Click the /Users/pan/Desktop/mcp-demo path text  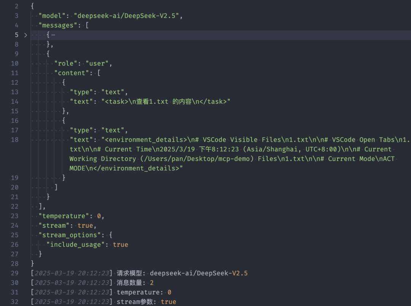[x=197, y=159]
